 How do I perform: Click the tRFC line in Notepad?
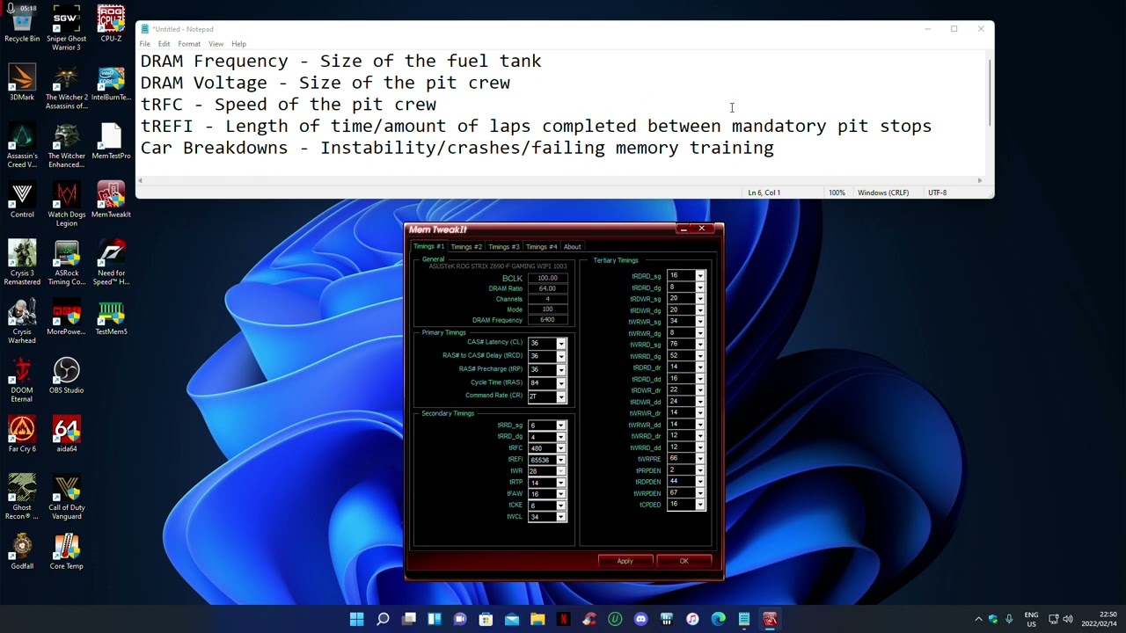(289, 105)
